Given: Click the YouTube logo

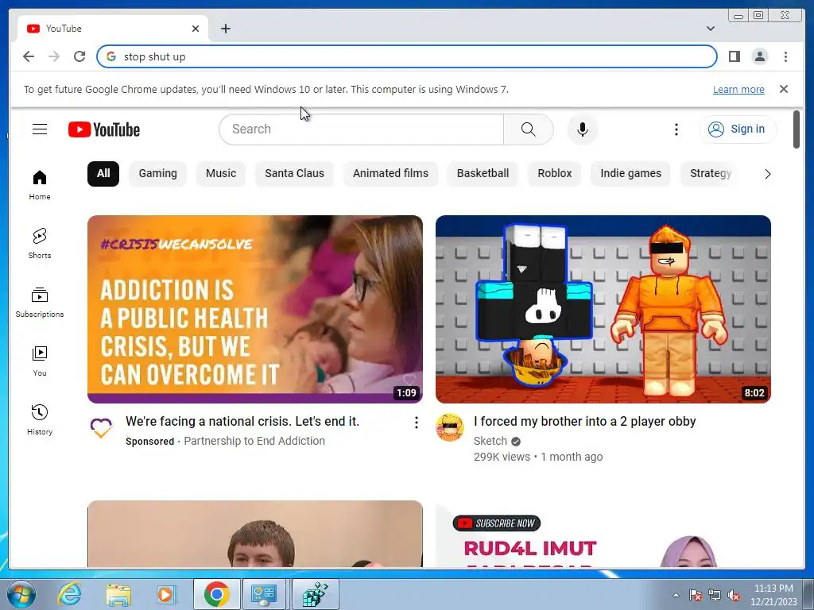Looking at the screenshot, I should tap(104, 129).
